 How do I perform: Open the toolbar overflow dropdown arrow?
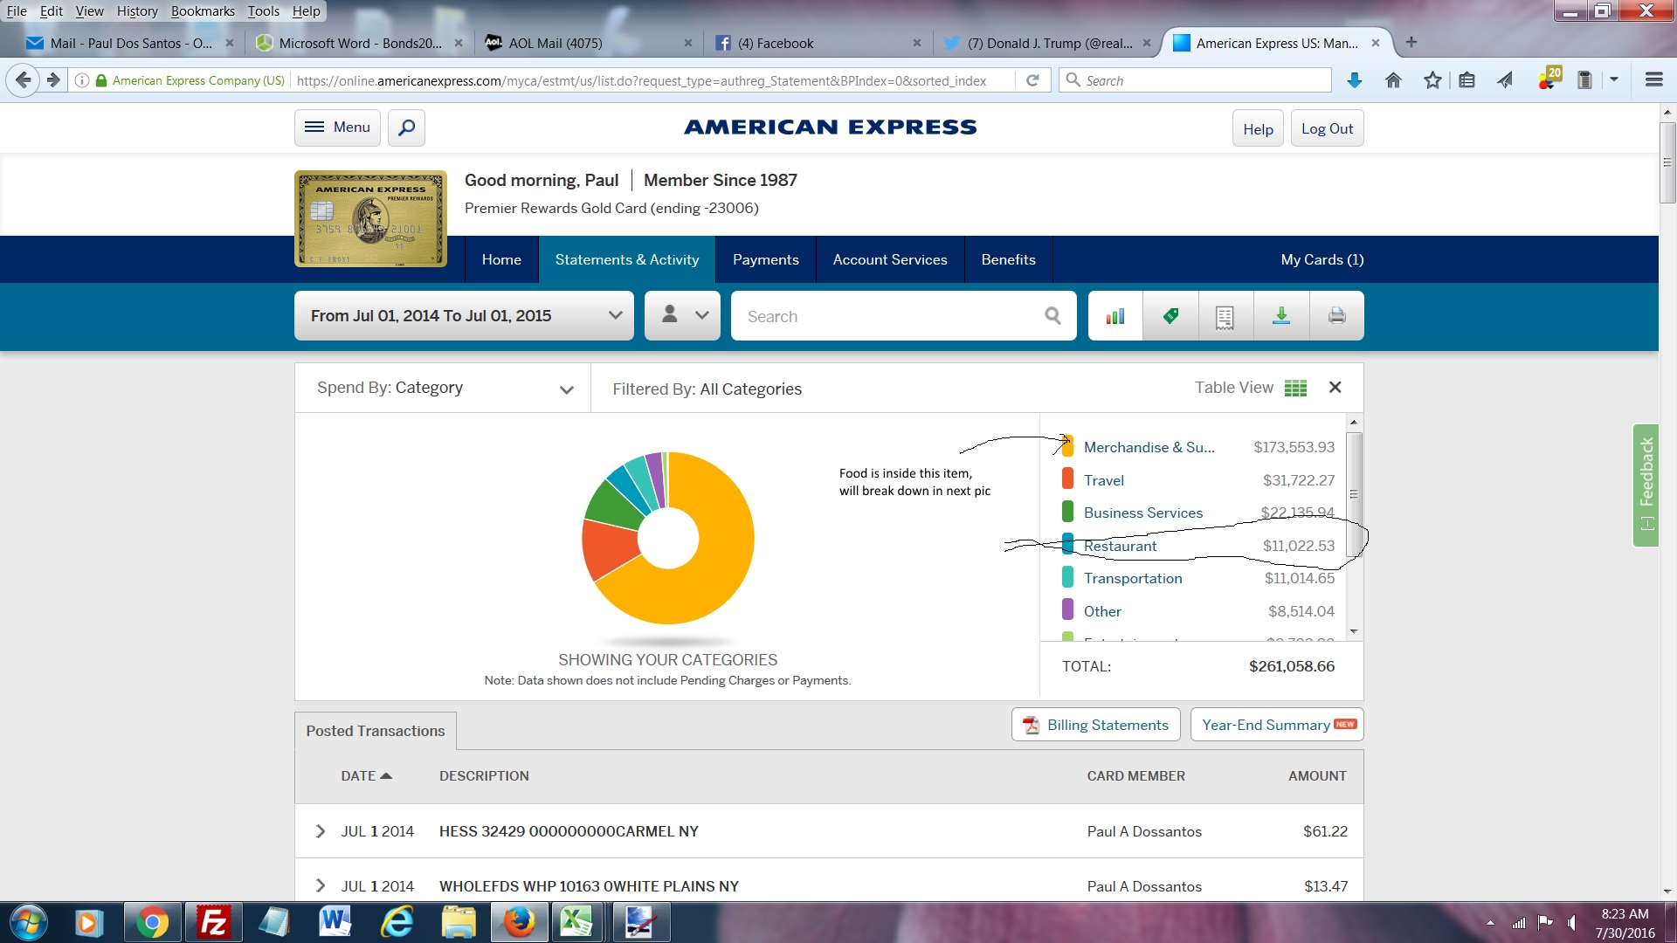tap(1614, 80)
